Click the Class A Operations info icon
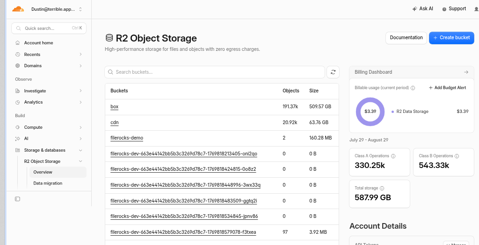479x245 pixels. tap(393, 156)
